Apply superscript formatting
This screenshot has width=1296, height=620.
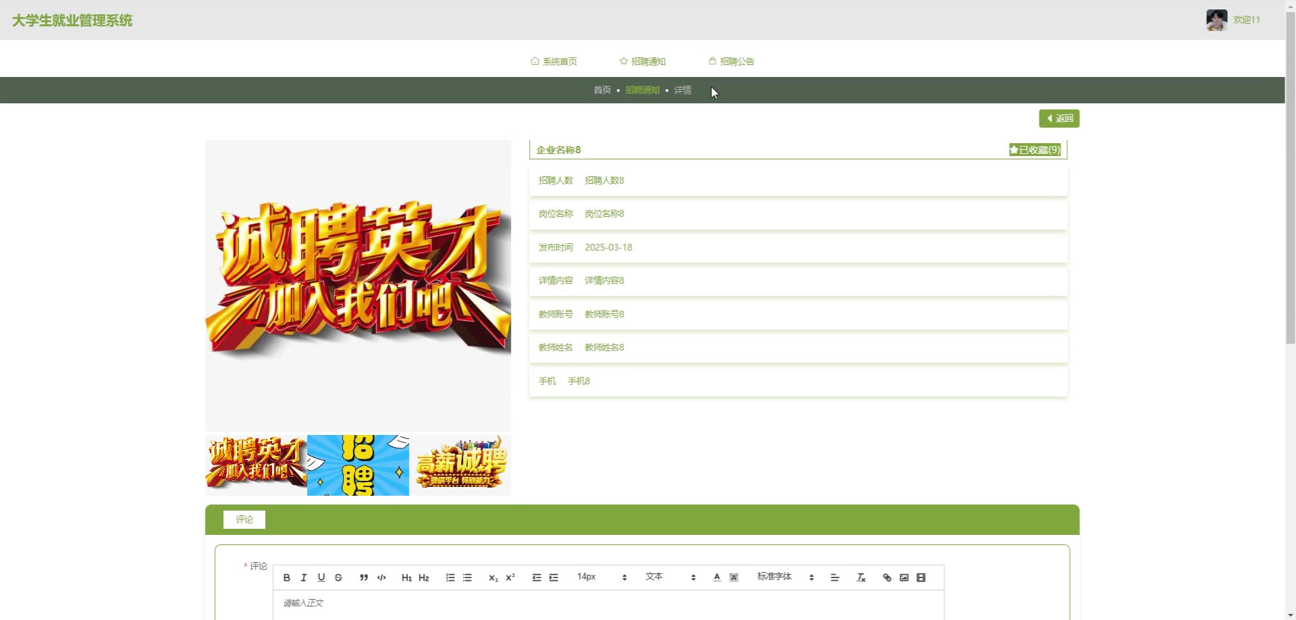tap(510, 577)
